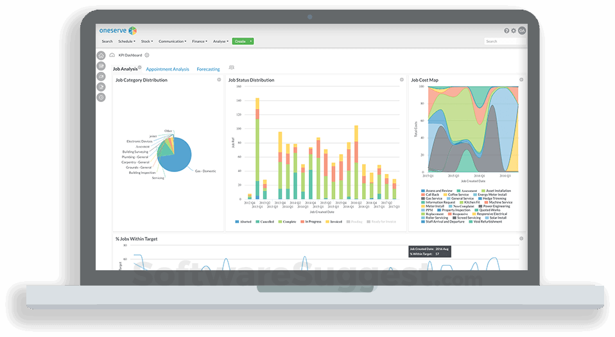Open the help question mark icon
The image size is (615, 337).
coord(507,31)
